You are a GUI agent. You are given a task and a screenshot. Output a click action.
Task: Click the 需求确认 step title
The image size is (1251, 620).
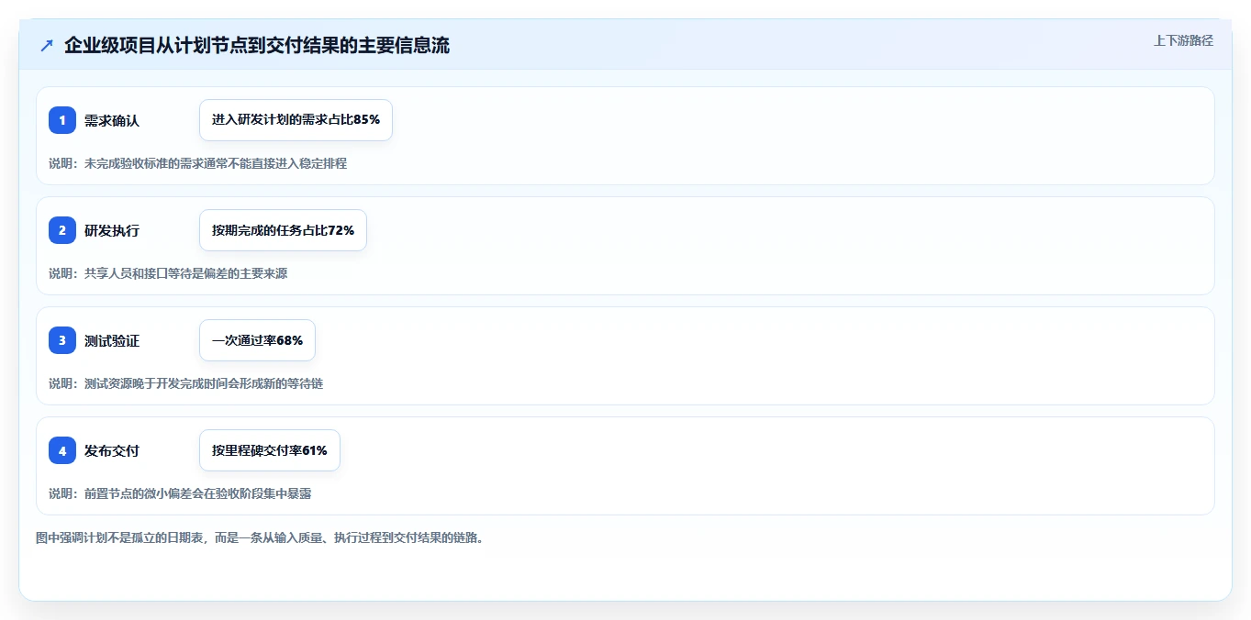(x=112, y=120)
